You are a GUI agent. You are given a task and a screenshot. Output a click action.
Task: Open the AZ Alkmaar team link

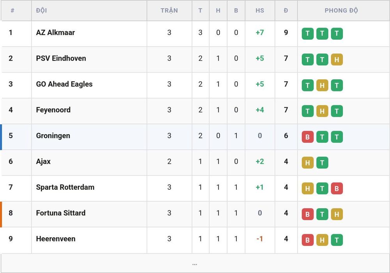pyautogui.click(x=55, y=33)
